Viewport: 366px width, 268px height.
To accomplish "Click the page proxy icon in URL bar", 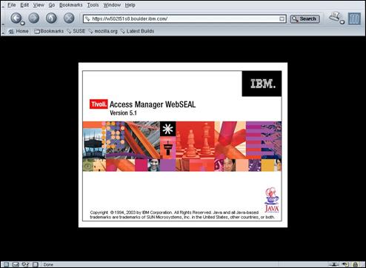I will [87, 19].
